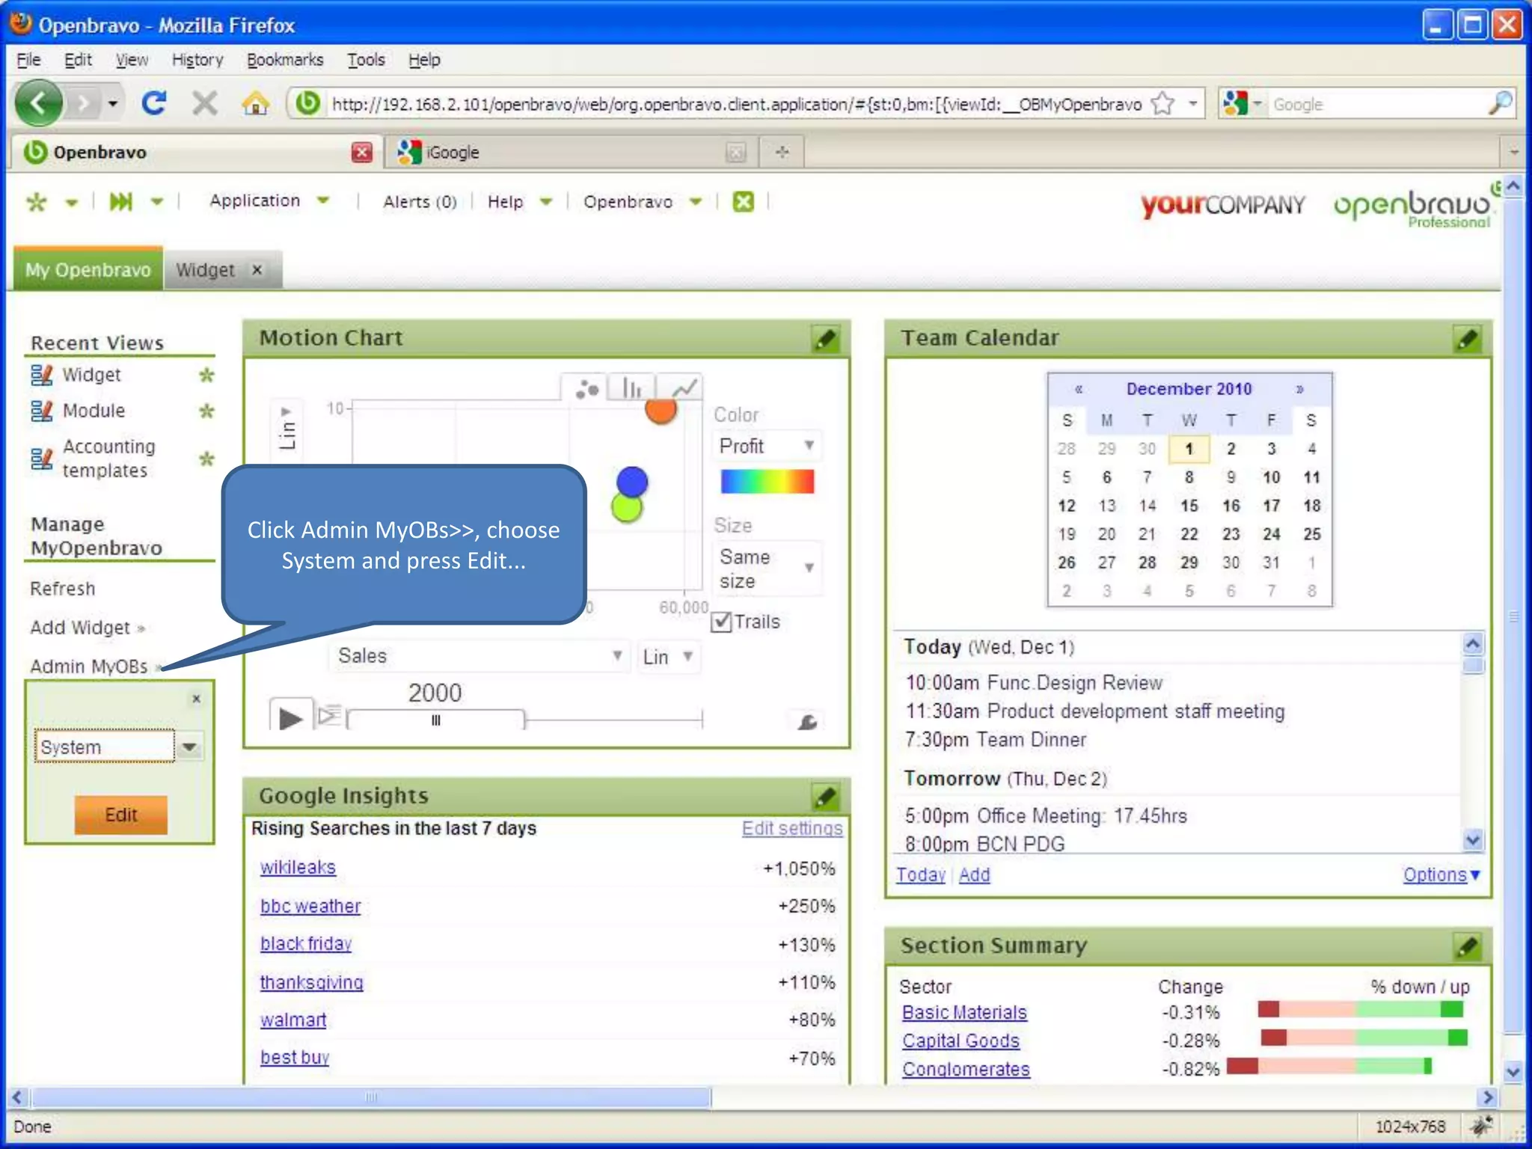Reload the page with refresh icon
Viewport: 1532px width, 1149px height.
click(153, 103)
